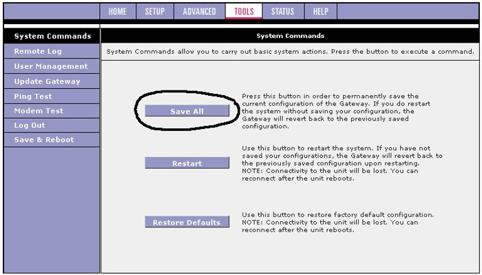Open Save & Reboot in the sidebar
The width and height of the screenshot is (482, 275).
click(x=52, y=140)
